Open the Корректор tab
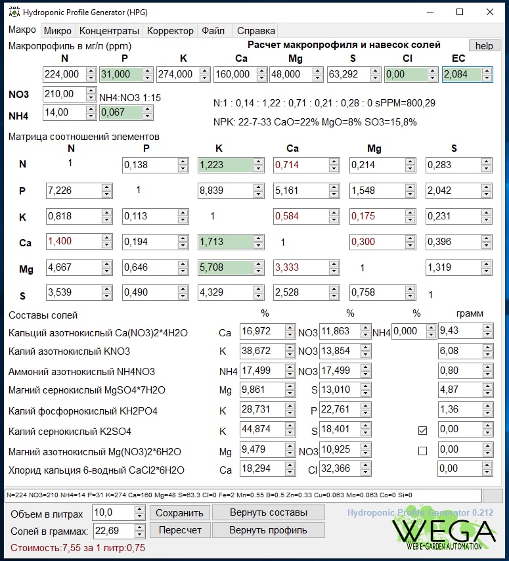 pyautogui.click(x=170, y=31)
